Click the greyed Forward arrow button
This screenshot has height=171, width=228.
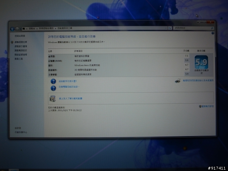17,29
